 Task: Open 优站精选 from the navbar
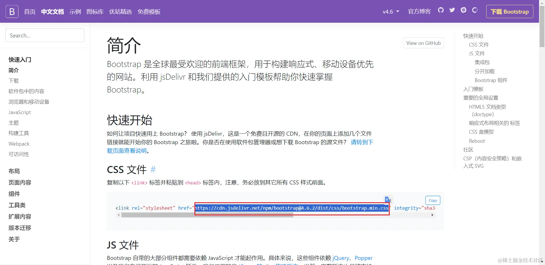(x=120, y=12)
